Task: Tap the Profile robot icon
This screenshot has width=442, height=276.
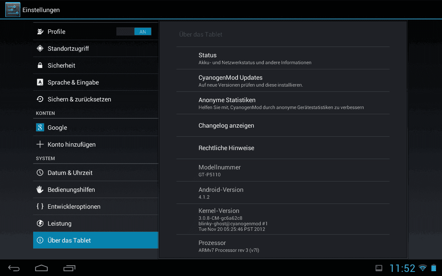Action: coord(40,32)
